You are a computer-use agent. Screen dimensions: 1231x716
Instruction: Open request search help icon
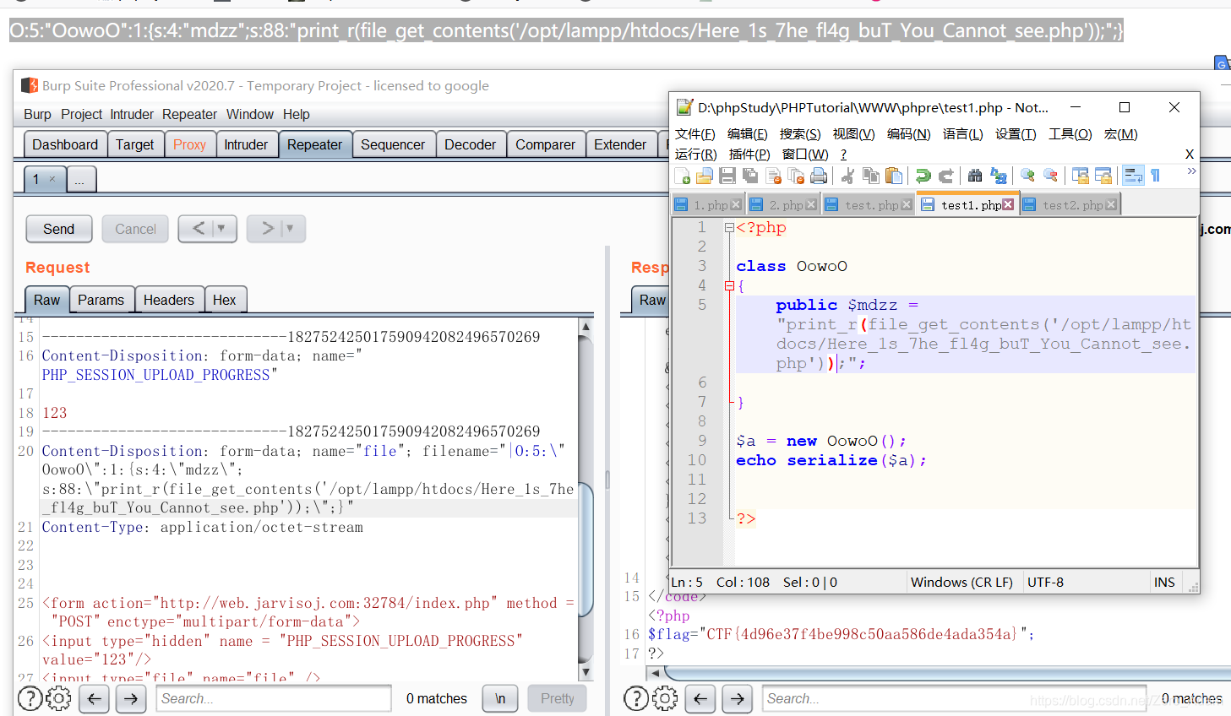tap(30, 698)
